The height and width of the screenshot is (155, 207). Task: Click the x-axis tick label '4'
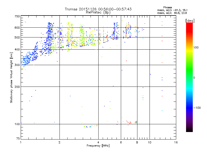tap(98, 142)
